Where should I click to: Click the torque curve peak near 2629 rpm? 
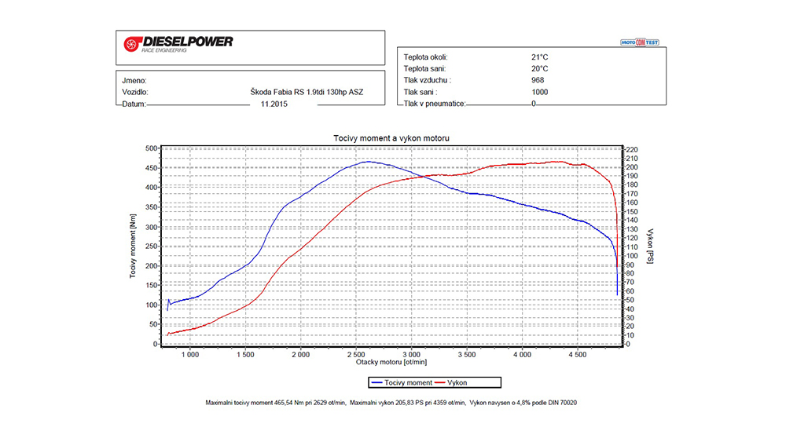[x=369, y=162]
